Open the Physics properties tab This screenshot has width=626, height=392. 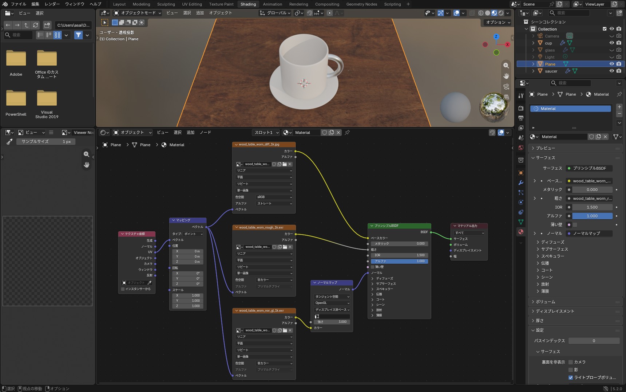tap(521, 202)
